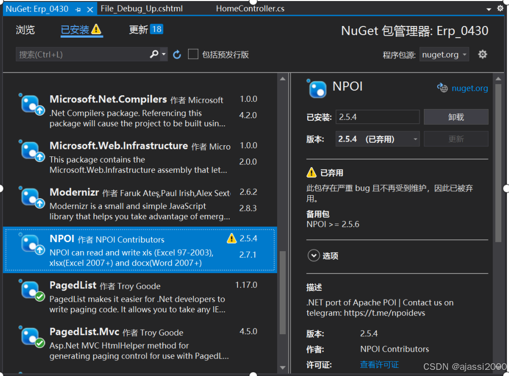Expand the options section chevron
Viewport: 509px width, 376px height.
coord(313,256)
